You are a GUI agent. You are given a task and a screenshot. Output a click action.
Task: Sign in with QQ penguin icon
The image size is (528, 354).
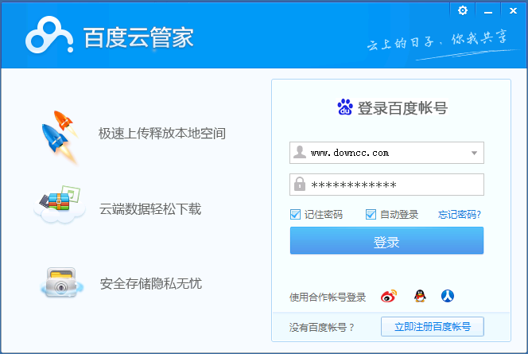point(419,297)
